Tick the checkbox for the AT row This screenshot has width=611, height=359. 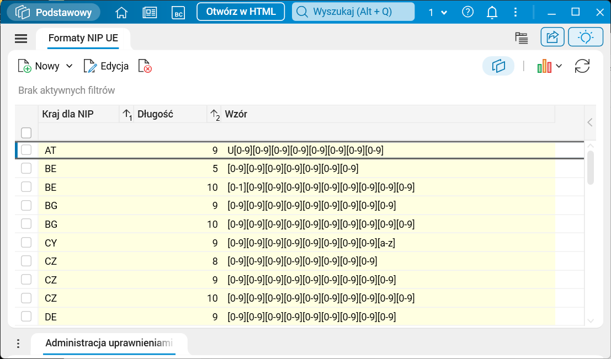26,150
